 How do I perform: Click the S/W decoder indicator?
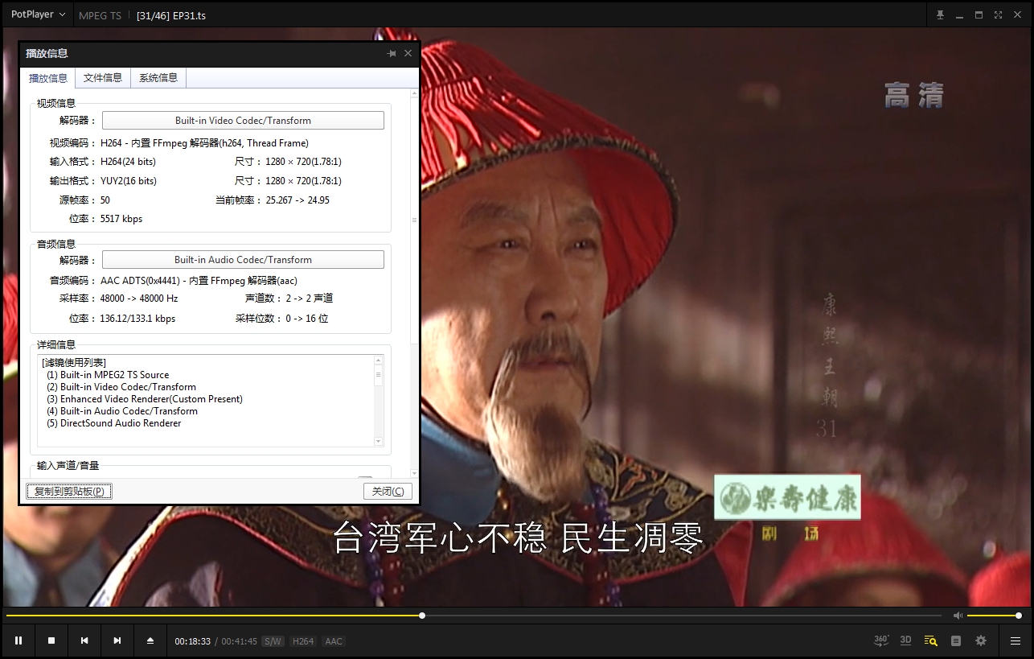(x=273, y=641)
